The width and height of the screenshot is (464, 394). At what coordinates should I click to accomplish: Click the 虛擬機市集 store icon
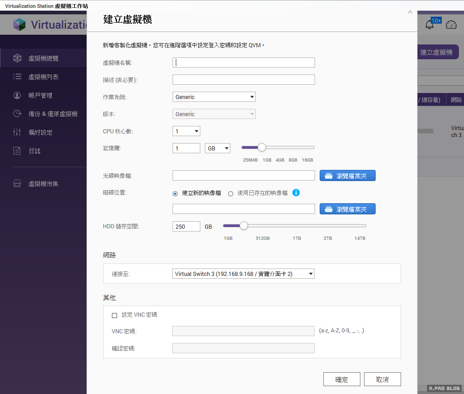pyautogui.click(x=17, y=184)
